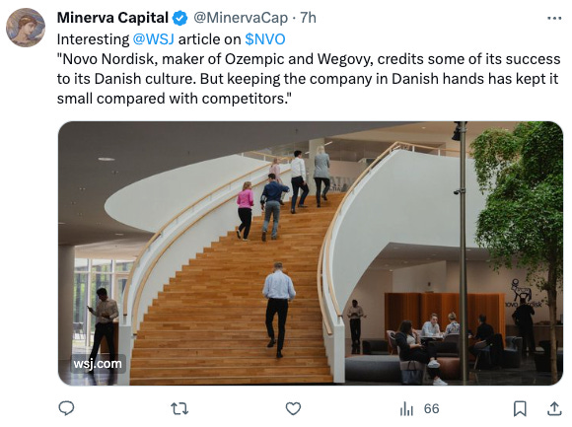Click the blue verified badge
This screenshot has width=572, height=427.
[179, 18]
